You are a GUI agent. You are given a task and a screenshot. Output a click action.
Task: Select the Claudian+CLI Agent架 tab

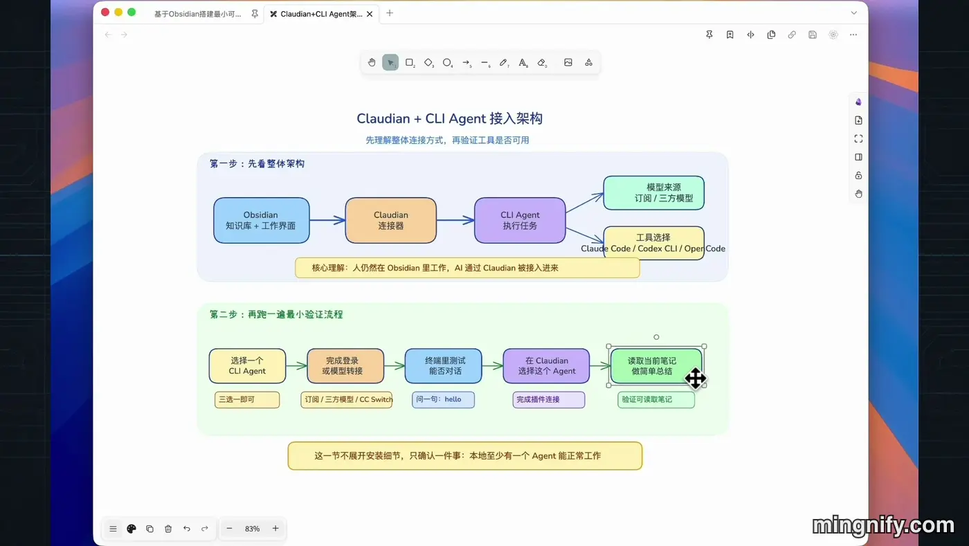coord(322,14)
